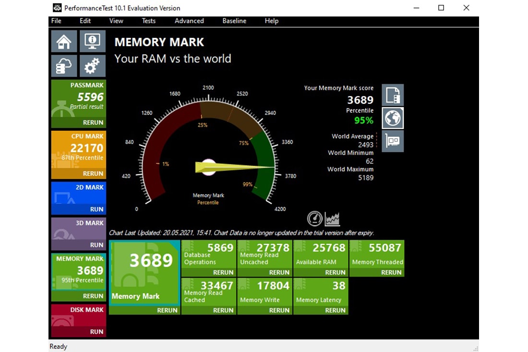The image size is (528, 352).
Task: Switch to the gauge view icon
Action: [x=315, y=219]
